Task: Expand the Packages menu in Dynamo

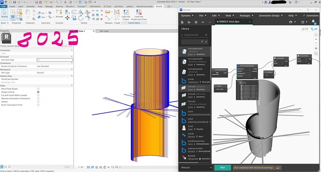Action: pyautogui.click(x=246, y=15)
